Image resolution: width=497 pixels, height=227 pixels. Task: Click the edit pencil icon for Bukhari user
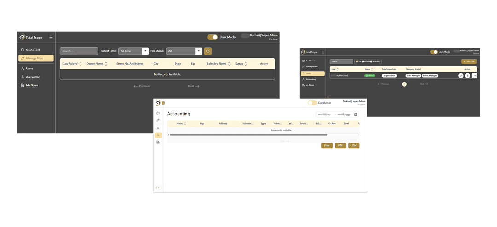461,76
